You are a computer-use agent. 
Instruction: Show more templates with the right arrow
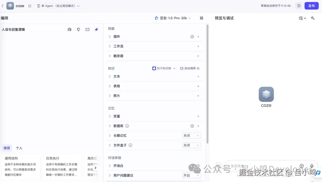click(95, 168)
